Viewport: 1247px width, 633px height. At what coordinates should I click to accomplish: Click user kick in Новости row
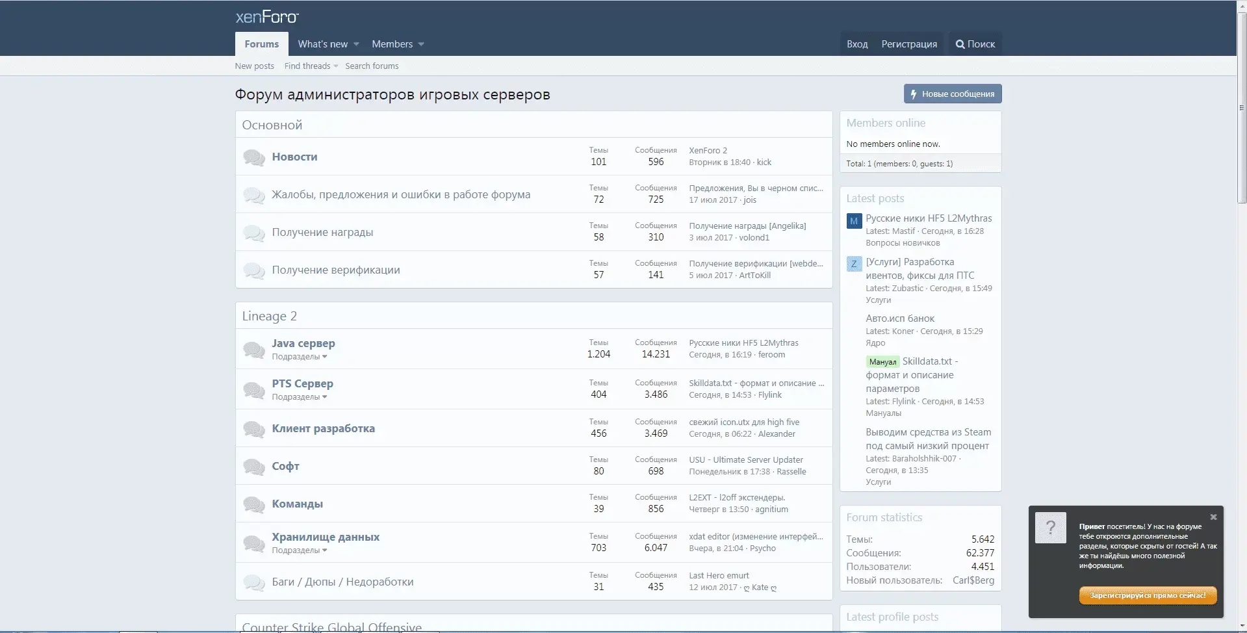coord(764,162)
